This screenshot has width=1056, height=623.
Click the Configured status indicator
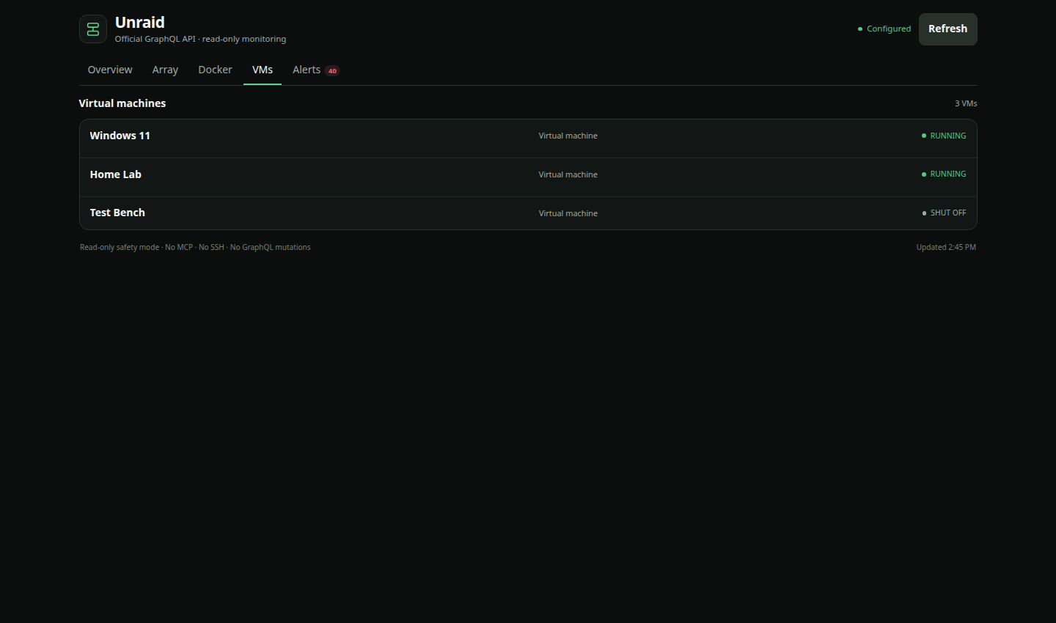pos(884,29)
